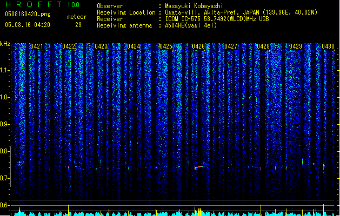Select the Ogata-vill. Akita-Pref. JAPAN location text
The width and height of the screenshot is (340, 216).
point(241,12)
